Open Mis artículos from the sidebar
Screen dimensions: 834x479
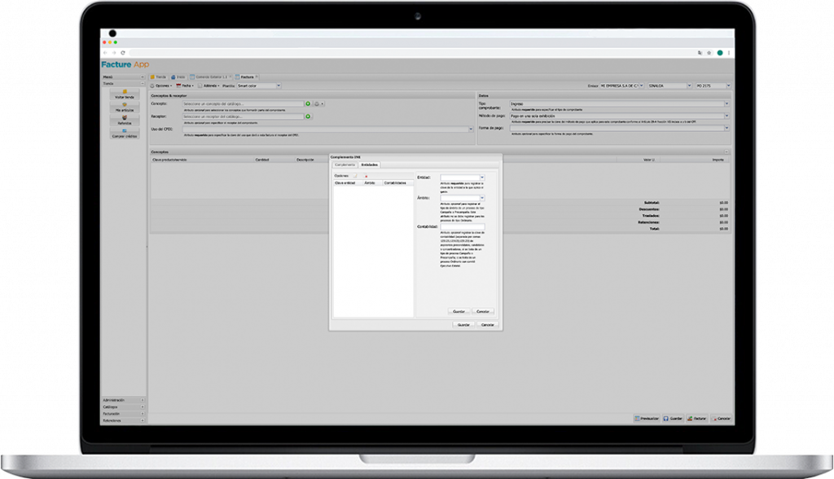[124, 107]
